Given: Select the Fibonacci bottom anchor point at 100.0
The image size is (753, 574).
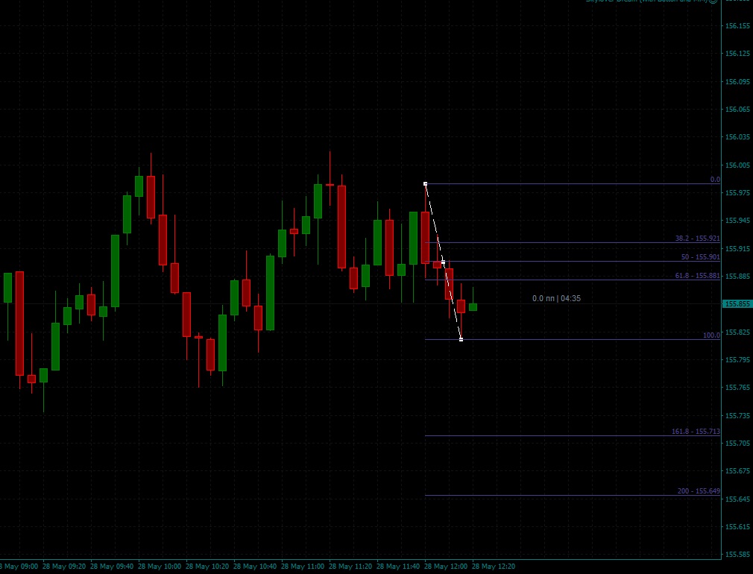Looking at the screenshot, I should [x=461, y=340].
